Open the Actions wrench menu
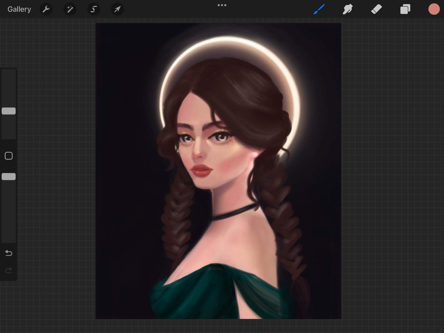The height and width of the screenshot is (333, 444). (46, 9)
